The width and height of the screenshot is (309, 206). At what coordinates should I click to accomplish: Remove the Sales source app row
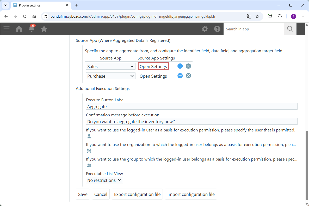pos(188,66)
